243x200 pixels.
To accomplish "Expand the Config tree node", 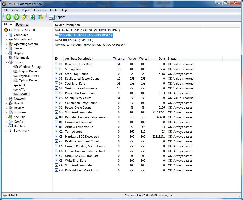I will [6, 122].
